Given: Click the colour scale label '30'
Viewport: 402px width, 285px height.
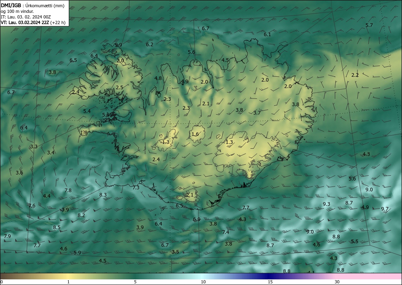Looking at the screenshot, I should click(337, 282).
